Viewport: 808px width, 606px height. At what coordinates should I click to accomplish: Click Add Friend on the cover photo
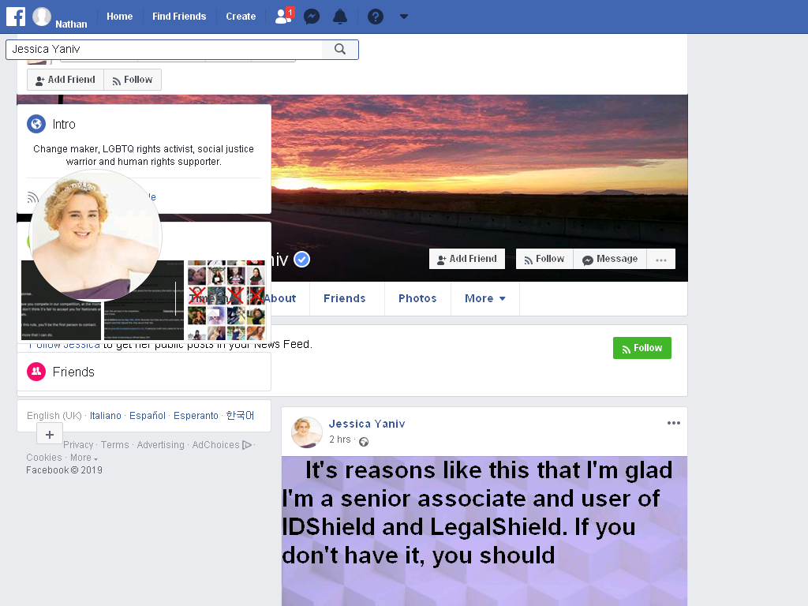point(467,259)
